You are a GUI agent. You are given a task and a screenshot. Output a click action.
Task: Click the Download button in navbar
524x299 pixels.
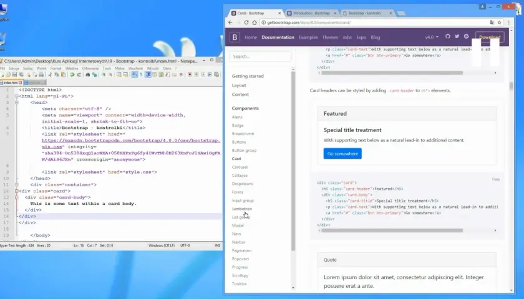pos(490,37)
